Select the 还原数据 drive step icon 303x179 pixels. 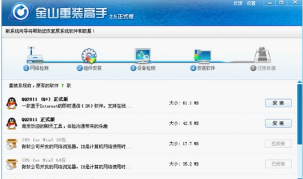[x=262, y=55]
